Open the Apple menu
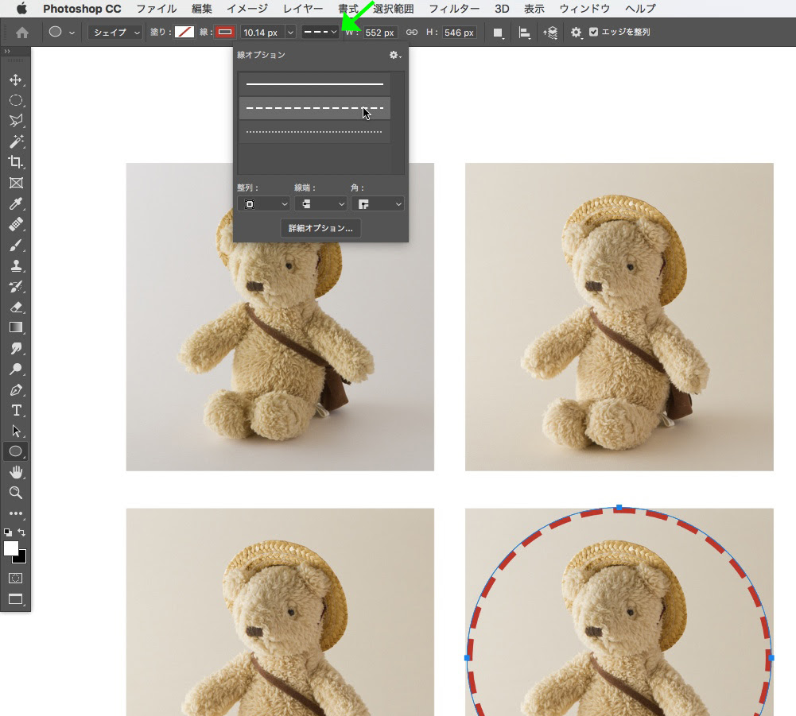 pos(21,9)
